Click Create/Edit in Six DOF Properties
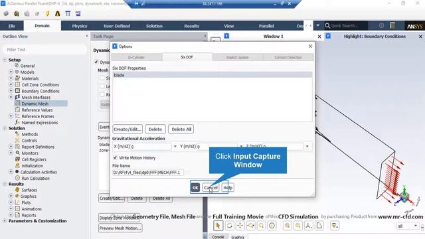Image resolution: width=425 pixels, height=239 pixels. click(127, 129)
